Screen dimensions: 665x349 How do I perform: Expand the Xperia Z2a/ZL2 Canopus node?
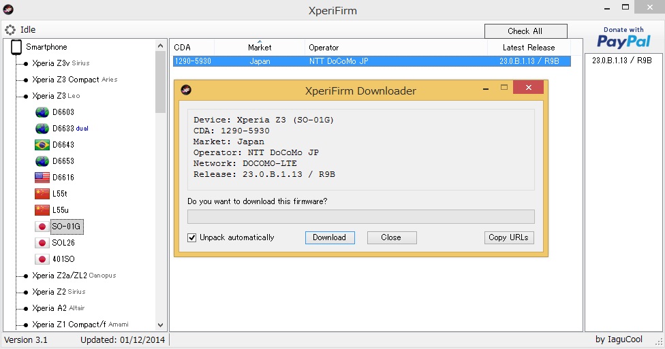click(25, 276)
